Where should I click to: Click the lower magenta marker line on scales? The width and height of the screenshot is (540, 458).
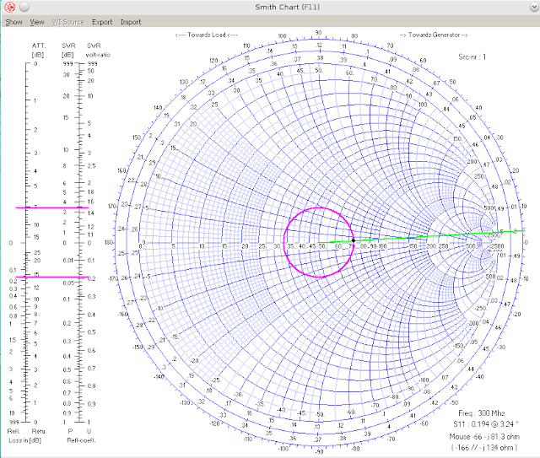(x=52, y=277)
